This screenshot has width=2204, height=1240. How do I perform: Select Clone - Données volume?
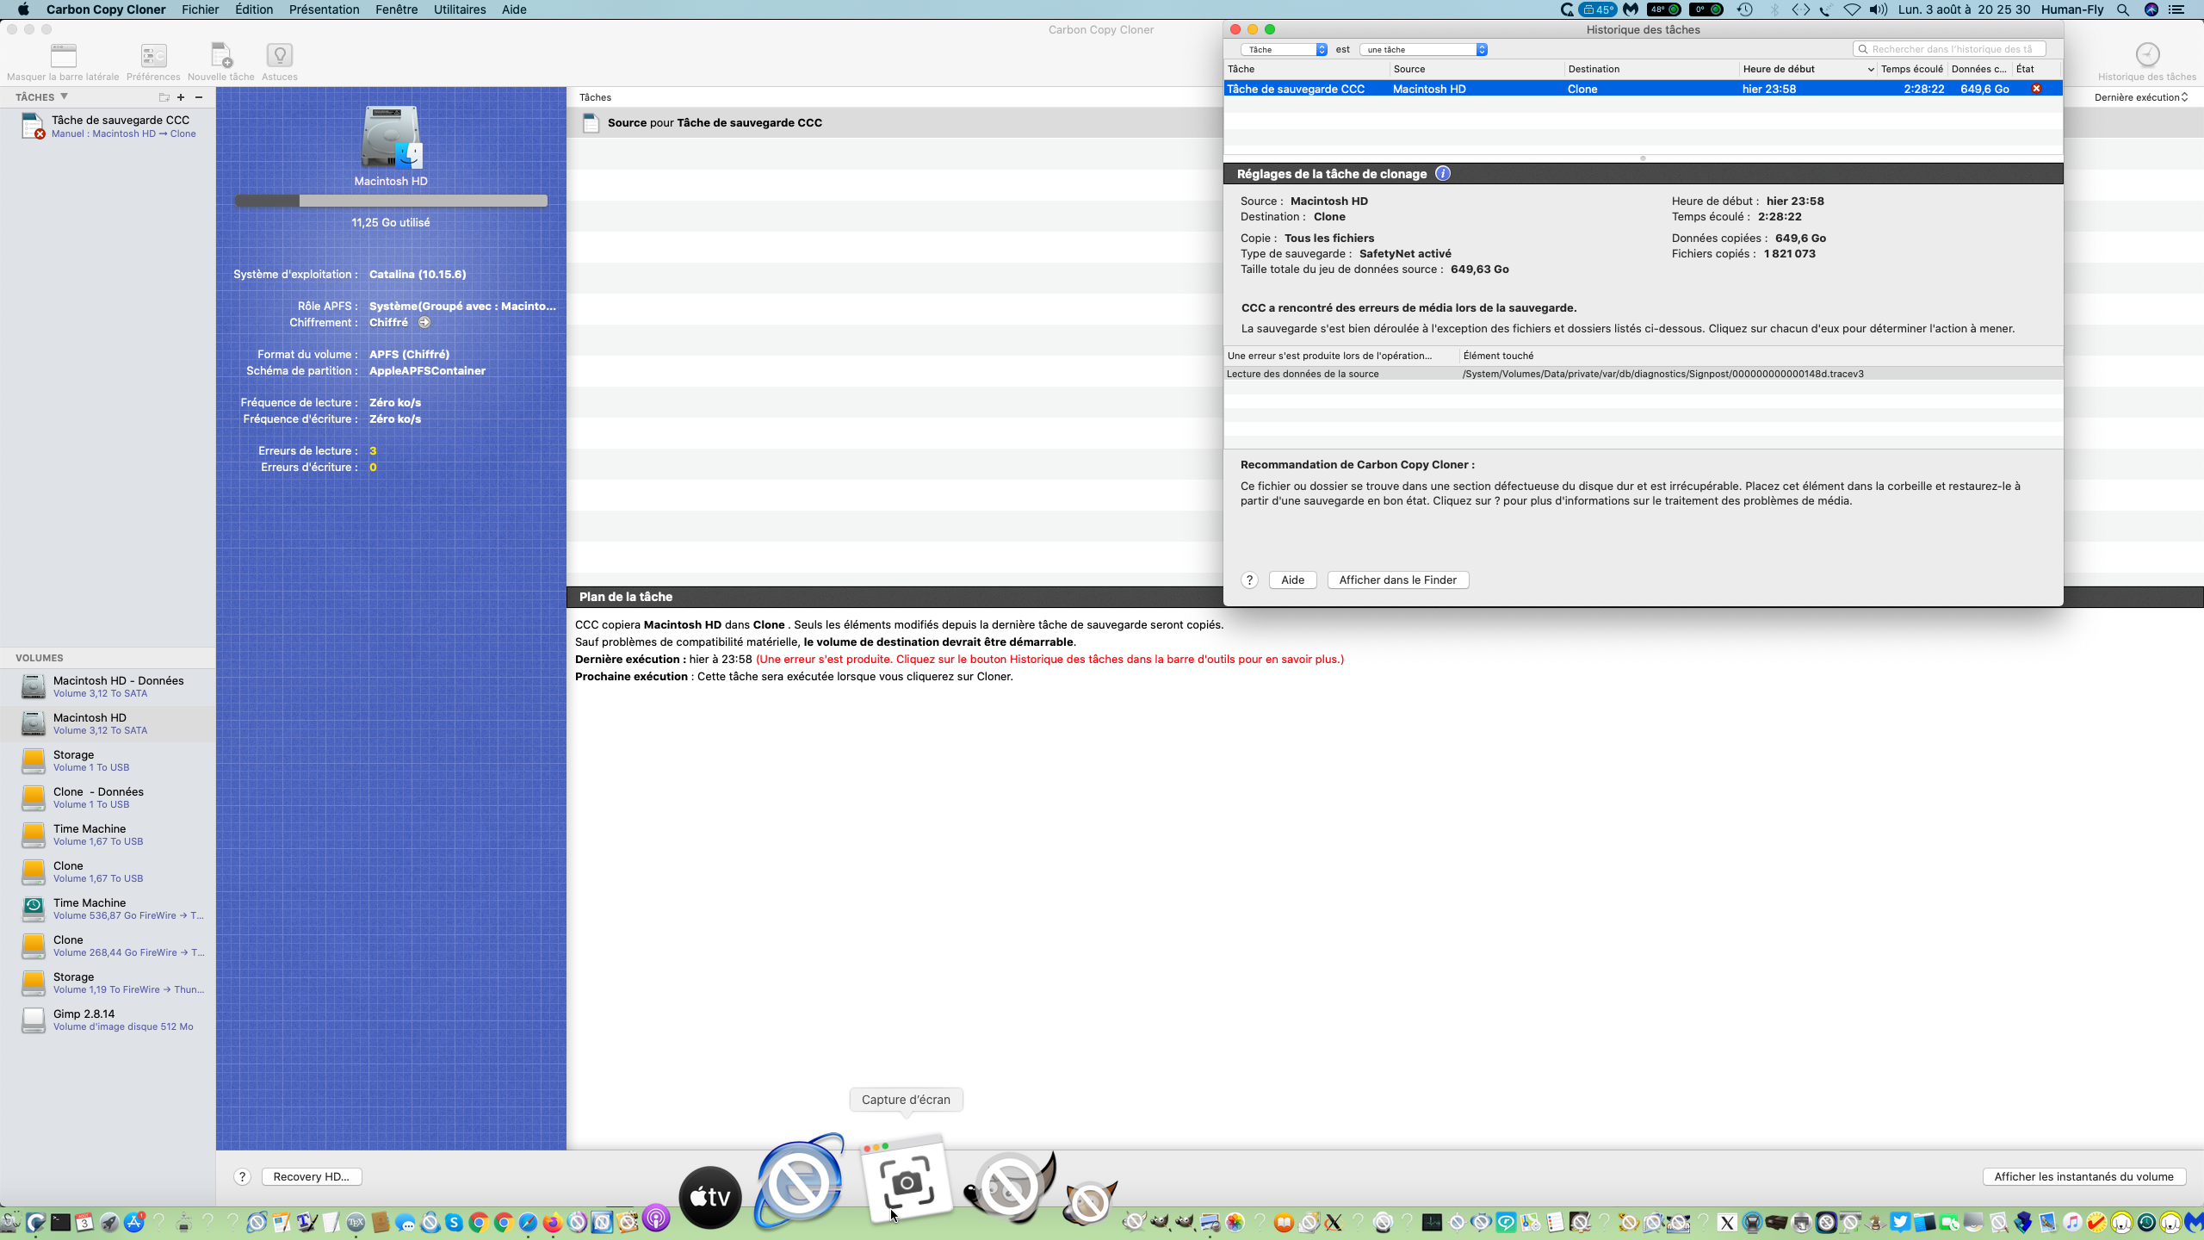point(108,798)
